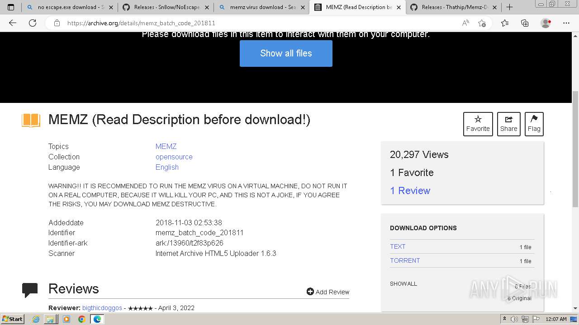This screenshot has height=325, width=579.
Task: Open media player from taskbar
Action: pyautogui.click(x=66, y=319)
